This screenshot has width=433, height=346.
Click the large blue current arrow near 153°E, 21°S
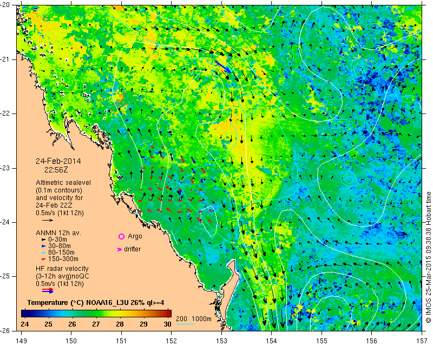point(223,67)
